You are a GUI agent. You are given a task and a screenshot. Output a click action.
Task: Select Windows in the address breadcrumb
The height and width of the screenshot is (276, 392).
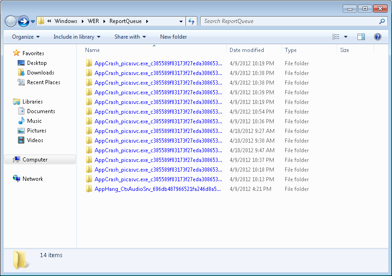coord(66,21)
